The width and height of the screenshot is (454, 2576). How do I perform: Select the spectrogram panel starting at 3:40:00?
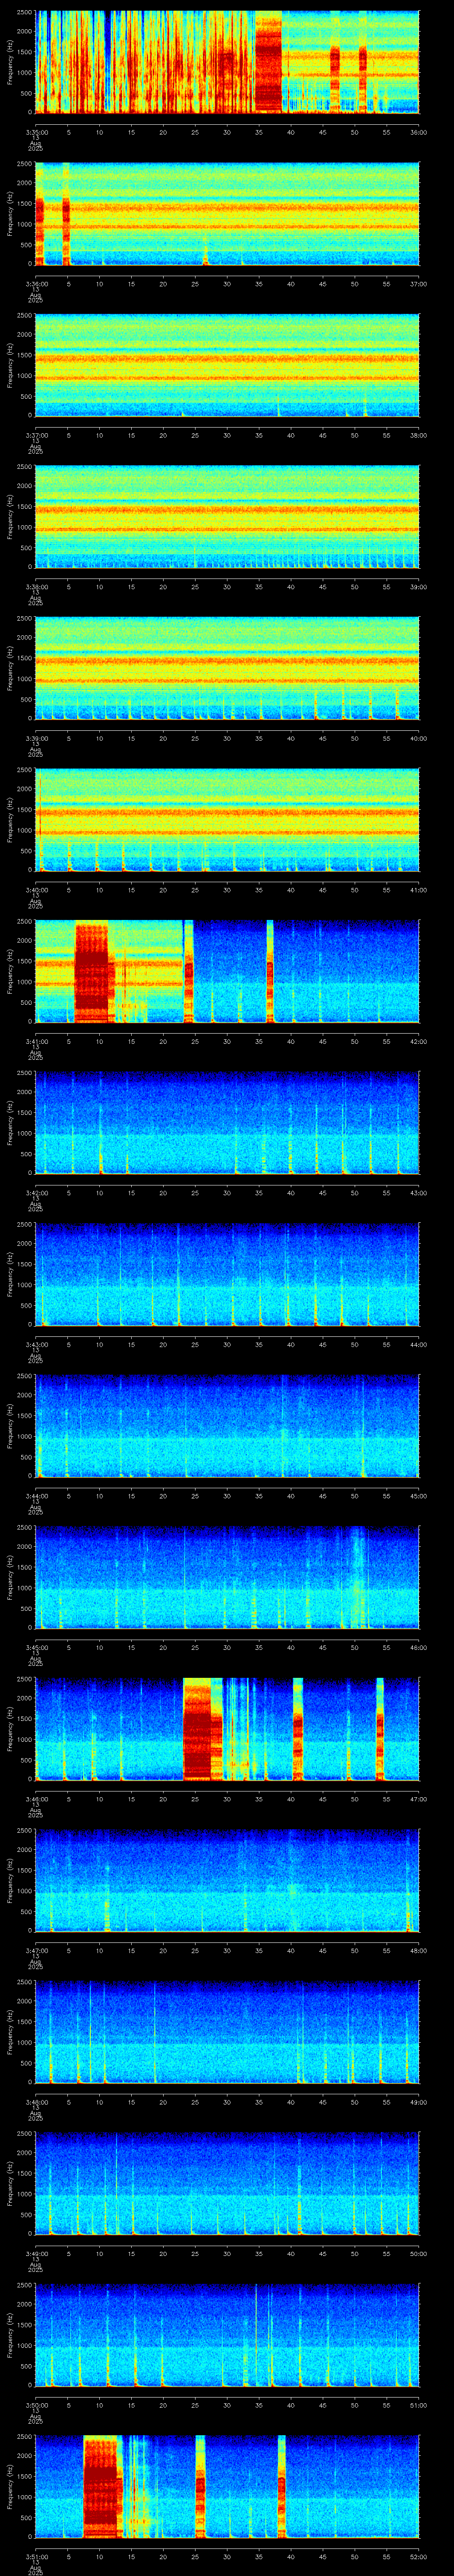point(227,820)
